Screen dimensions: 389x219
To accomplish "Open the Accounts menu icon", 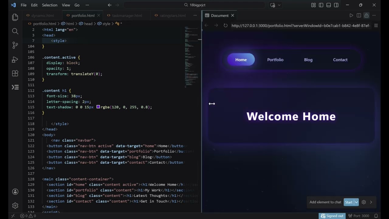I will (15, 192).
